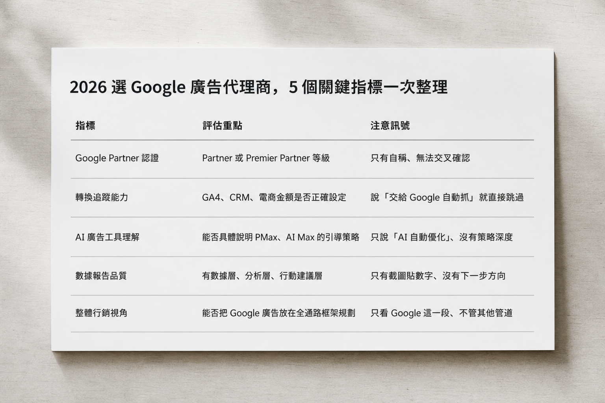Image resolution: width=605 pixels, height=403 pixels.
Task: Select the cell "只有自稱、無法交叉確認"
Action: pyautogui.click(x=420, y=158)
